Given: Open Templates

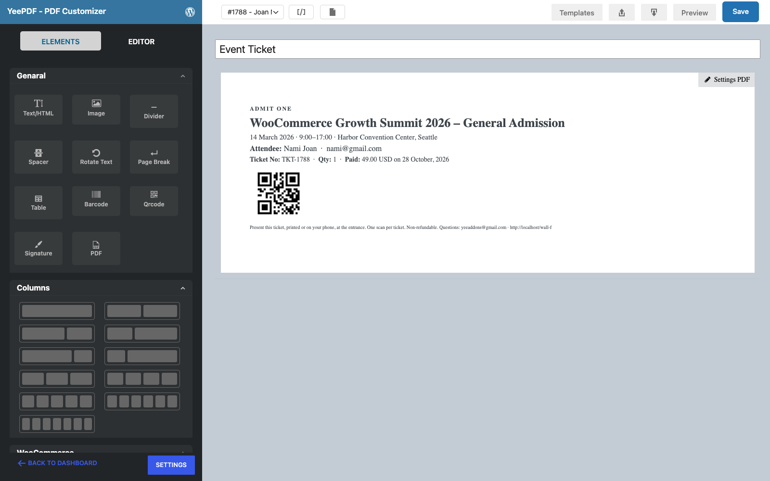Looking at the screenshot, I should pos(577,13).
